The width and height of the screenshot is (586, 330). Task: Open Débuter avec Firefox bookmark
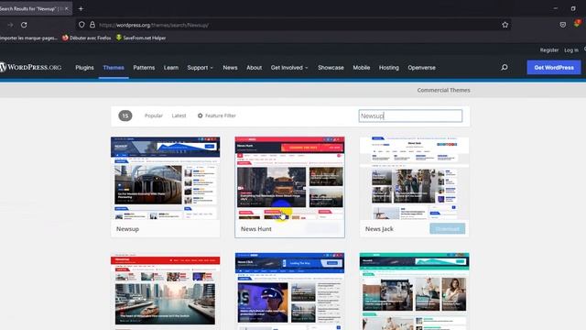click(x=86, y=38)
